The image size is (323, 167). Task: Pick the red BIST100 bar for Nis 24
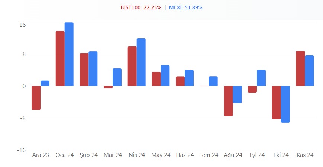coord(132,66)
